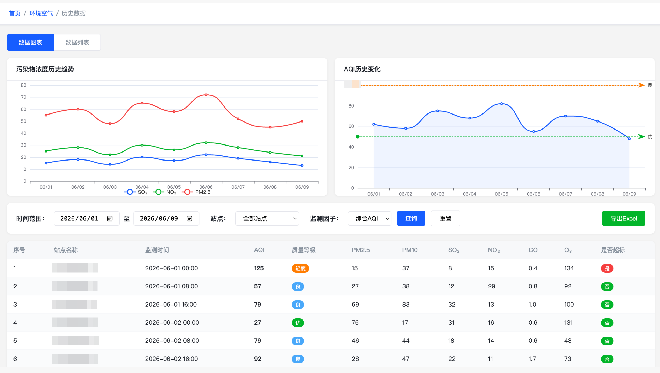Click the AQI value 125
660x373 pixels.
(259, 268)
